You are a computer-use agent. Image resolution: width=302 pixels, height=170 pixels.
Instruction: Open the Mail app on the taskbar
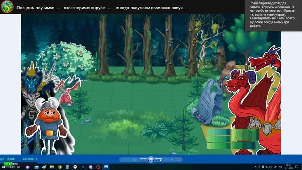coord(37,167)
